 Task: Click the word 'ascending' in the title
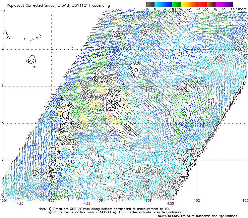(x=101, y=6)
